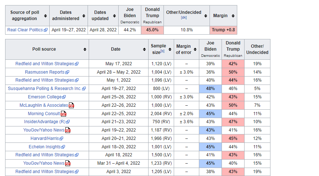Sort poll table by Sample size arrows
This screenshot has height=176, width=319.
pyautogui.click(x=169, y=50)
